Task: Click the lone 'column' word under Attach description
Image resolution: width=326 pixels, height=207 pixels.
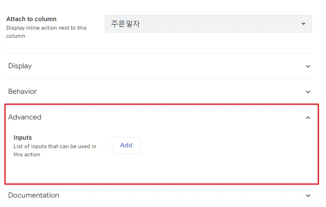Action: tap(16, 36)
